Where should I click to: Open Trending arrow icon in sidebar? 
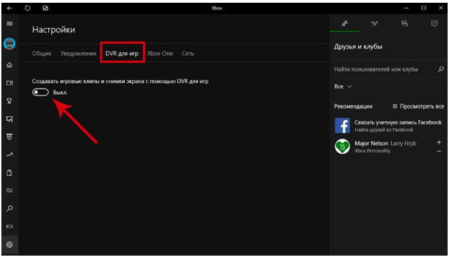pyautogui.click(x=10, y=155)
